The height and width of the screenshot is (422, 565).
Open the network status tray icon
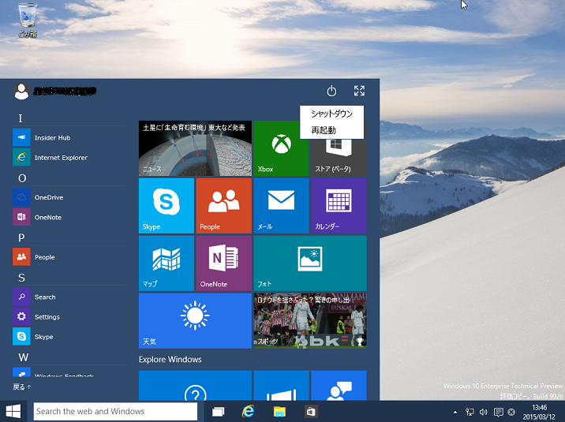tap(470, 412)
